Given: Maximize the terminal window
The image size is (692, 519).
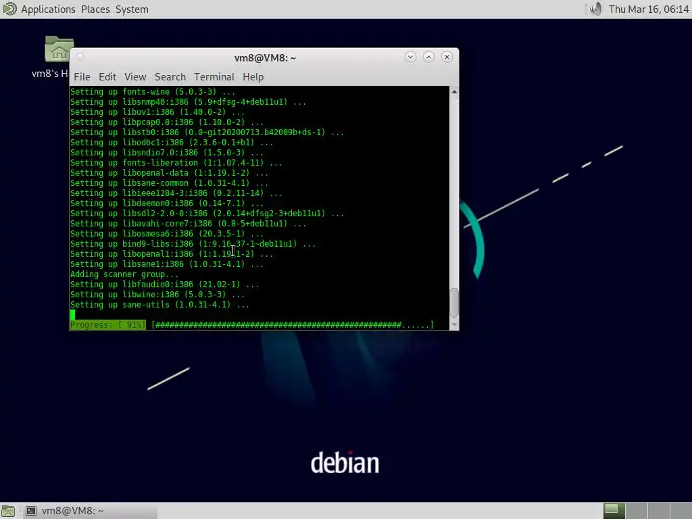Looking at the screenshot, I should pyautogui.click(x=428, y=57).
